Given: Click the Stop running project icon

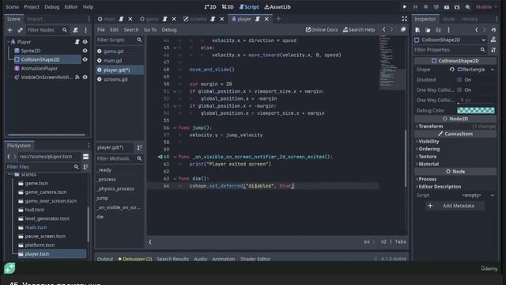Looking at the screenshot, I should (x=425, y=7).
